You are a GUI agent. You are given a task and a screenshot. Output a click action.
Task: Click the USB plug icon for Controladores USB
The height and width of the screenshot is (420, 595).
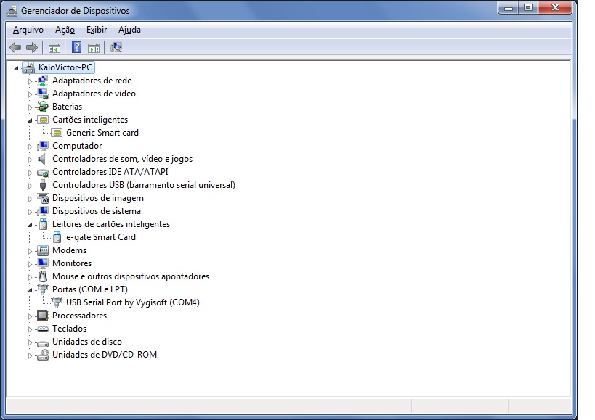43,185
